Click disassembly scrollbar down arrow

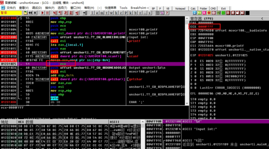[x=187, y=103]
